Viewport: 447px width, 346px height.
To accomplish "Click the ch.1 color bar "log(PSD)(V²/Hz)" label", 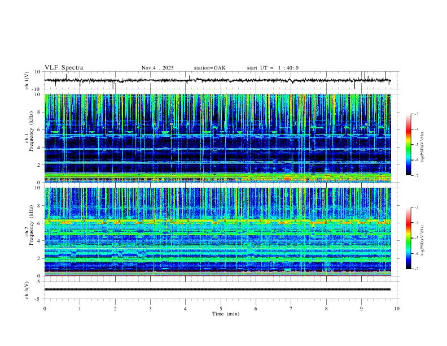I will 422,148.
